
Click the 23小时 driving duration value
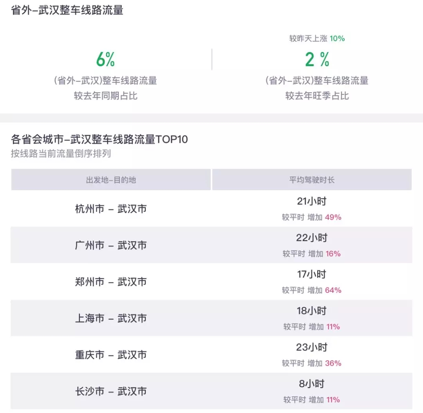tap(312, 348)
